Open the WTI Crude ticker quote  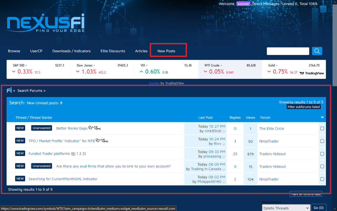(x=230, y=69)
